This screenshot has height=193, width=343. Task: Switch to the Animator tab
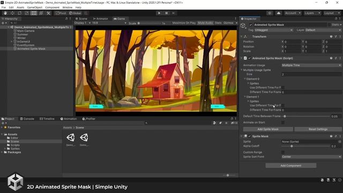101,19
